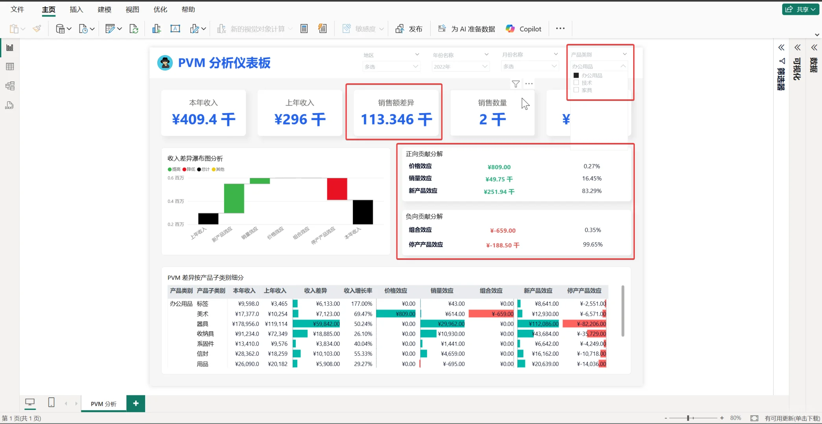
Task: Collapse the 产品类别 filter list
Action: 623,66
